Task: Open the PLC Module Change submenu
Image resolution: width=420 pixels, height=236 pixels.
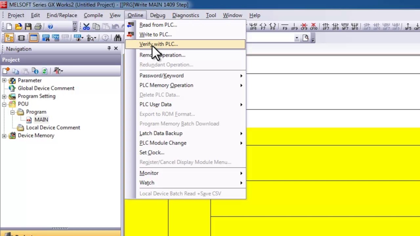Action: coord(185,143)
